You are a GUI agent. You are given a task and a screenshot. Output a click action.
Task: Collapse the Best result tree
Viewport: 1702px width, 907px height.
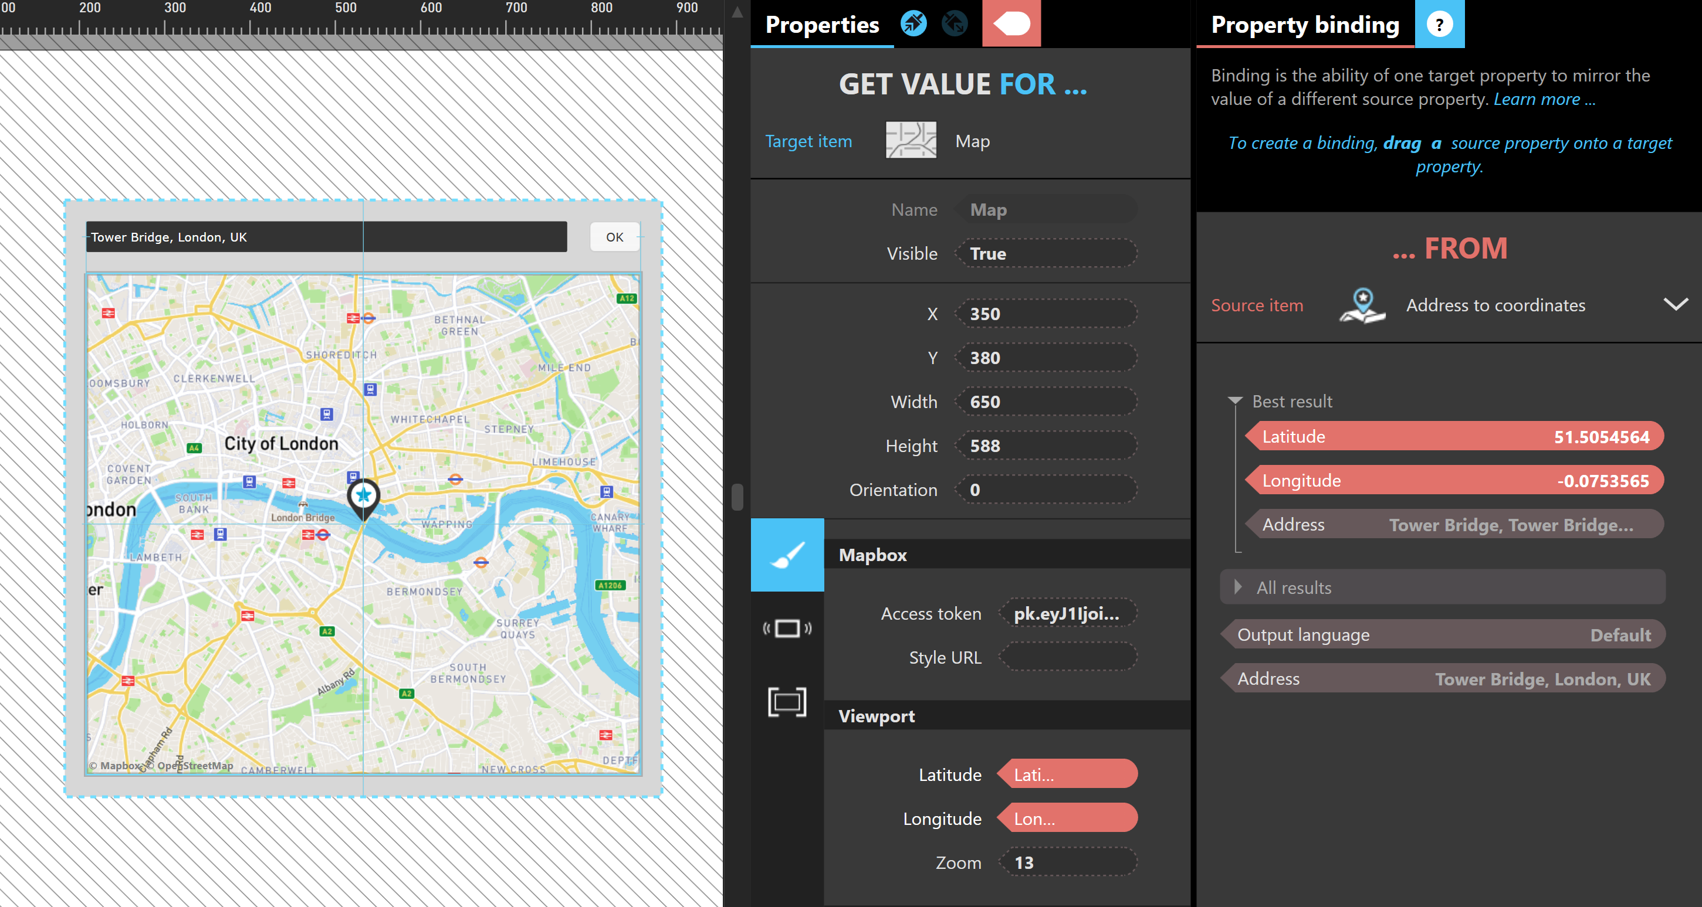pyautogui.click(x=1234, y=400)
